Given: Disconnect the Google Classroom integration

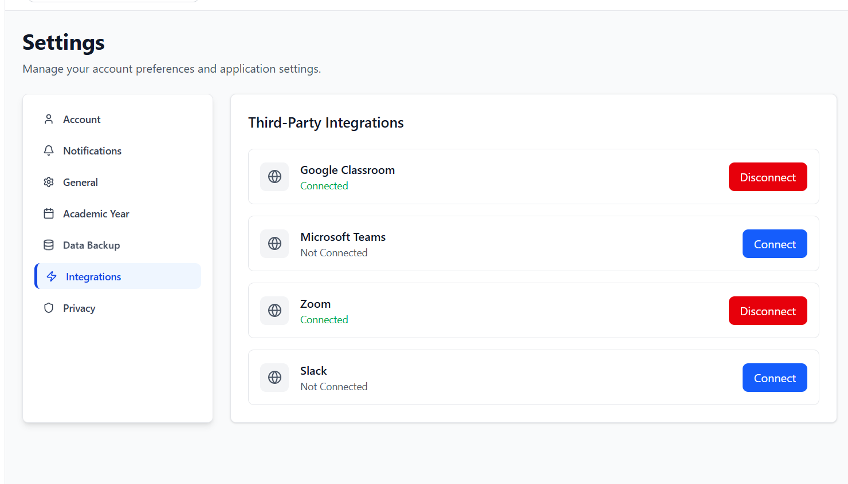Looking at the screenshot, I should [767, 177].
